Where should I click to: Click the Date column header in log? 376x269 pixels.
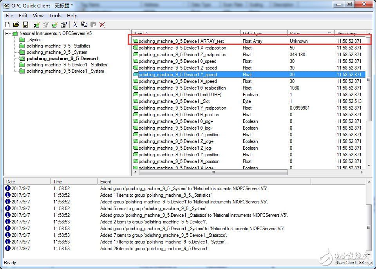[x=27, y=182]
